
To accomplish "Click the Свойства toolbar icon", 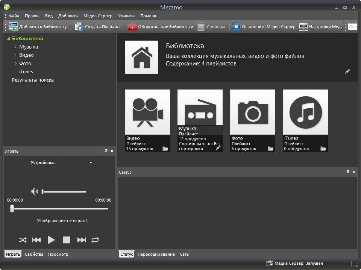I will [201, 27].
